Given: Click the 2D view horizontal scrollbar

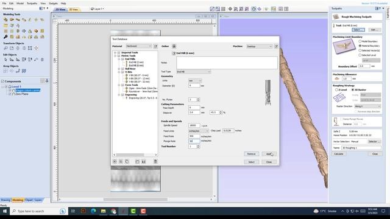Looking at the screenshot, I should 135,200.
